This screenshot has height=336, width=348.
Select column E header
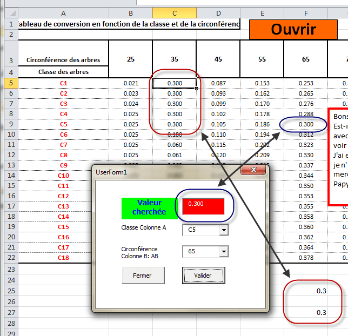[262, 13]
